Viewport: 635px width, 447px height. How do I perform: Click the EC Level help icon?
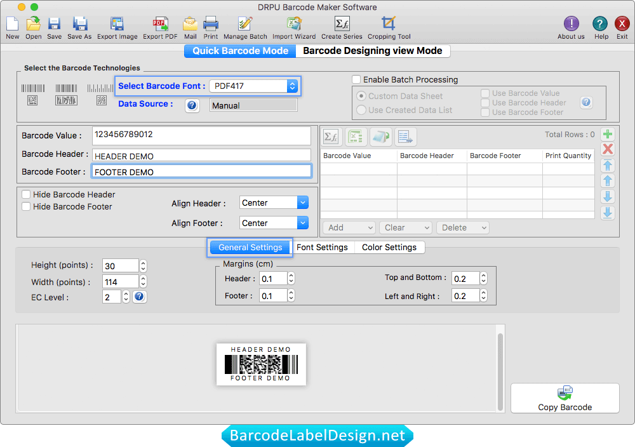tap(139, 297)
